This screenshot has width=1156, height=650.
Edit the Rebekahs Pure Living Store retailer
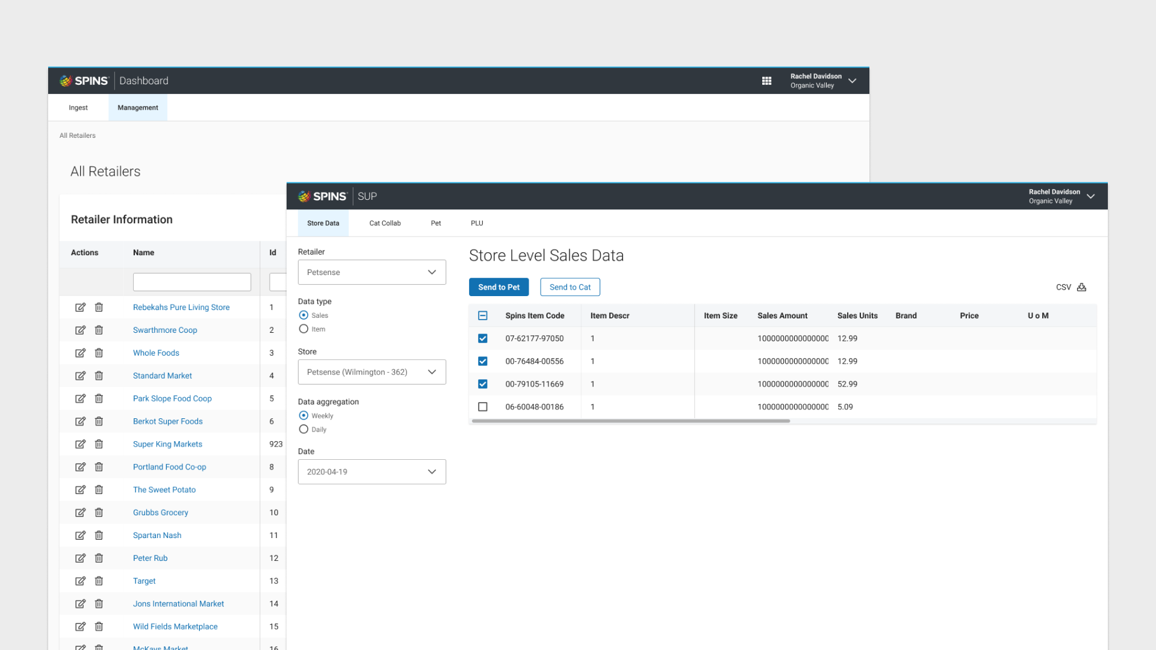(x=80, y=308)
